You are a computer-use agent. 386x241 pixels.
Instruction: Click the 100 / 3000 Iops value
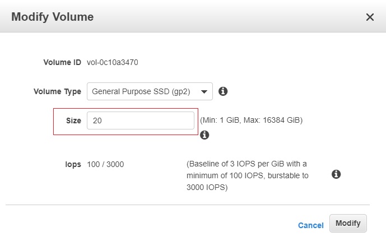click(x=106, y=164)
